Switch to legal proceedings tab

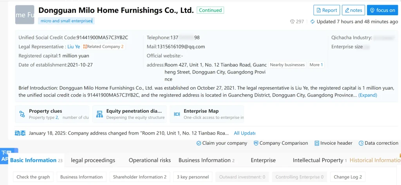(93, 160)
